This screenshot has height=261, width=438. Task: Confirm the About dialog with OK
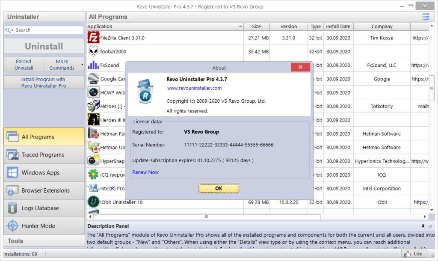219,188
